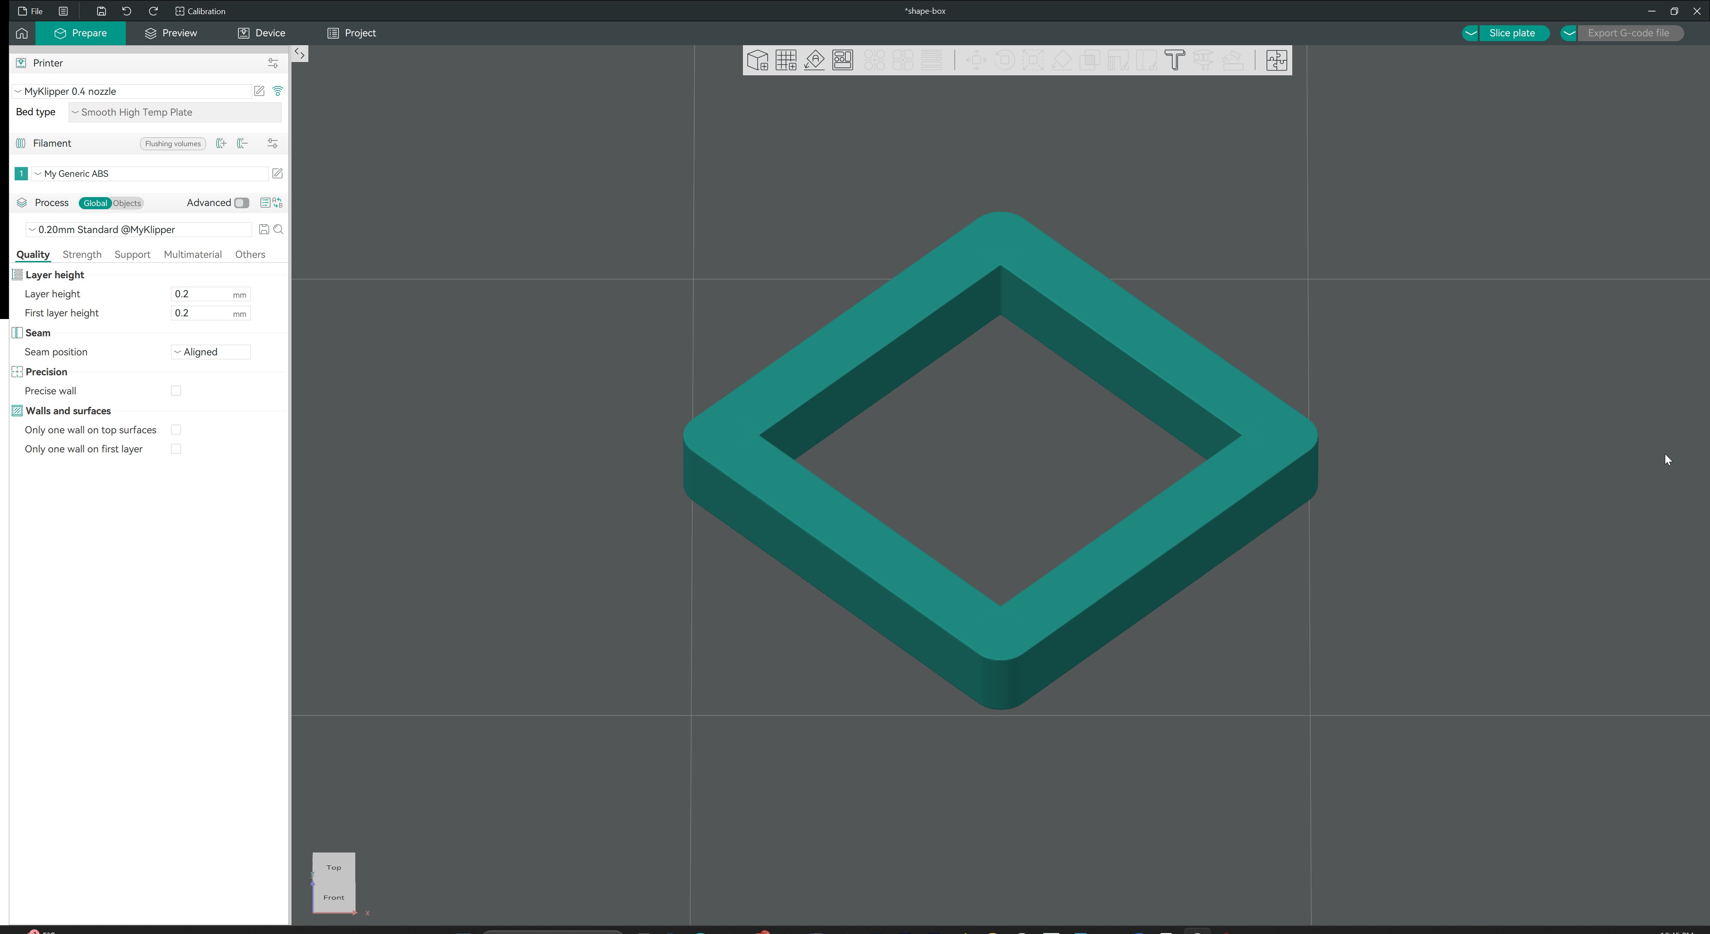Open the Assembly view puzzle icon
This screenshot has width=1710, height=934.
[1276, 60]
